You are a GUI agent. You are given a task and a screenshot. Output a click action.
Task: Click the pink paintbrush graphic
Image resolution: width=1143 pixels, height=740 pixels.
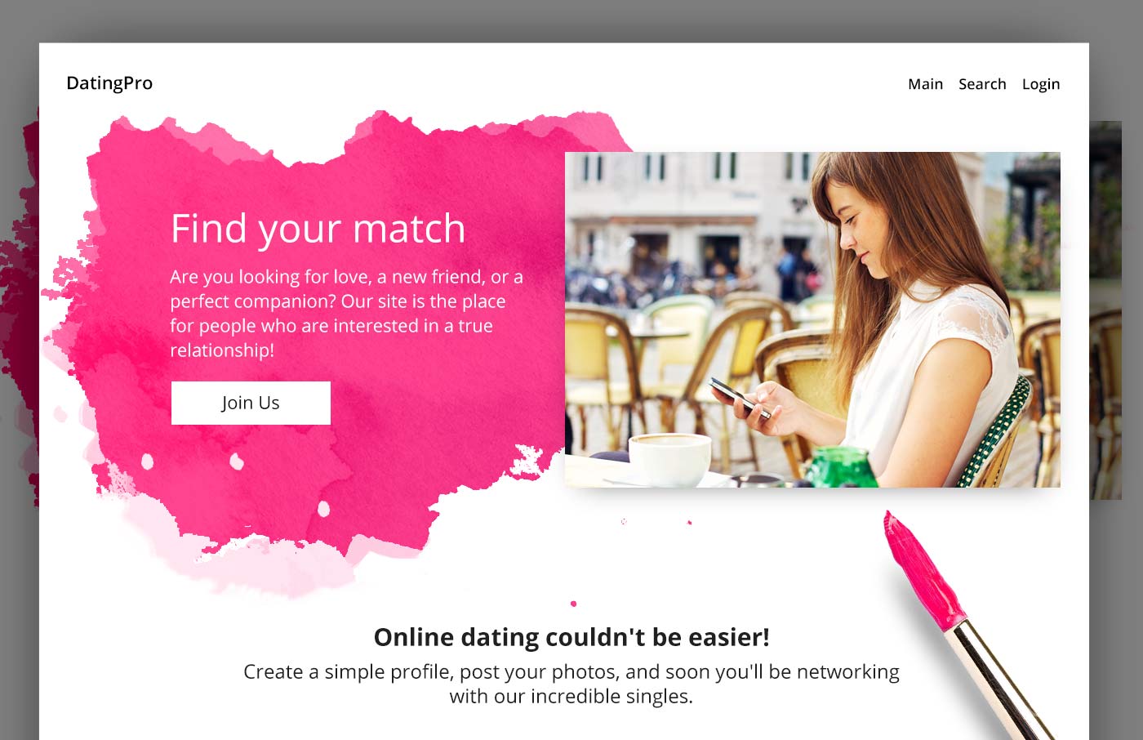[x=966, y=624]
